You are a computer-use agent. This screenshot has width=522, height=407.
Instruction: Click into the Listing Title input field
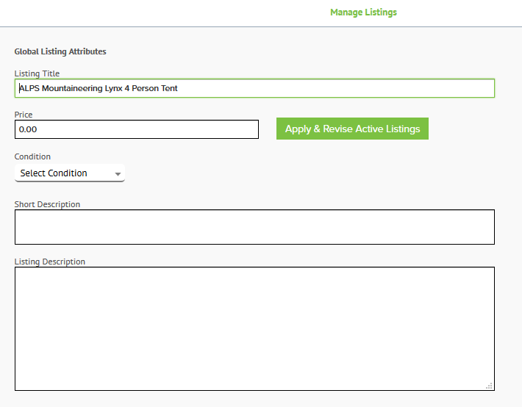pyautogui.click(x=254, y=88)
